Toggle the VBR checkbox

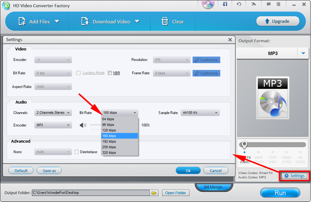[110, 73]
